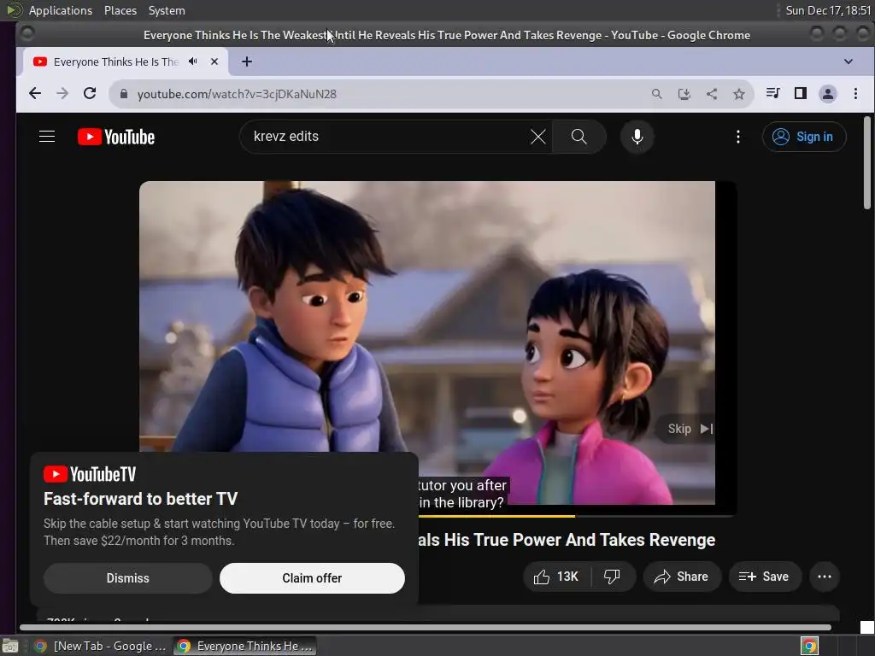
Task: Click the yellow ad progress bar
Action: tap(496, 516)
